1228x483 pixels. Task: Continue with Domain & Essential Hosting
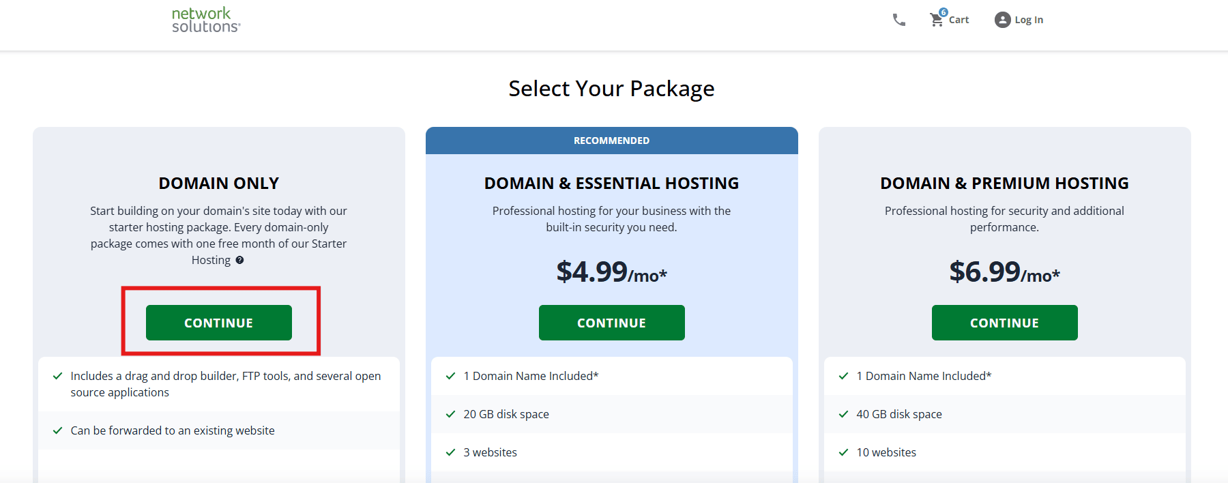[611, 322]
